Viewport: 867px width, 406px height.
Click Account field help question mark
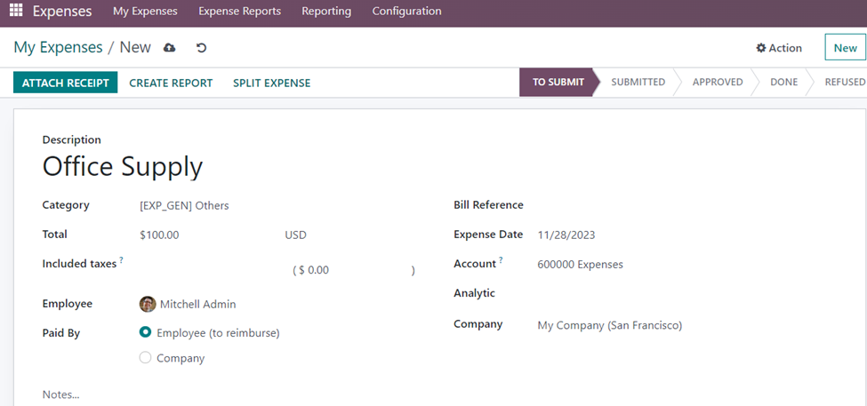tap(501, 261)
